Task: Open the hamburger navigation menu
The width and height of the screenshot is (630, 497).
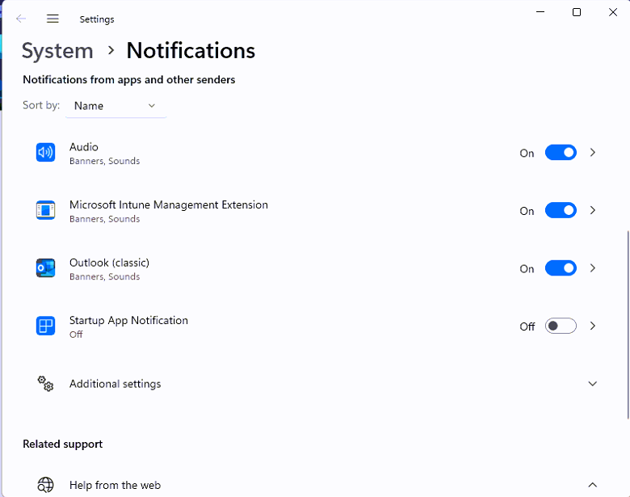Action: tap(52, 19)
